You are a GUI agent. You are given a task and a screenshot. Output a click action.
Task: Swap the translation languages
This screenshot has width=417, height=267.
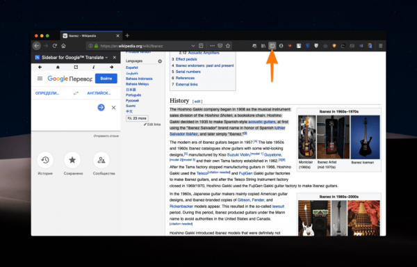click(76, 93)
